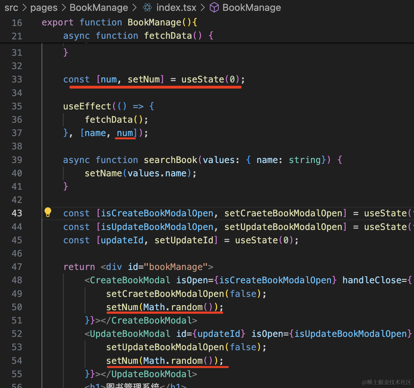Select line number 43 in the gutter

[17, 213]
